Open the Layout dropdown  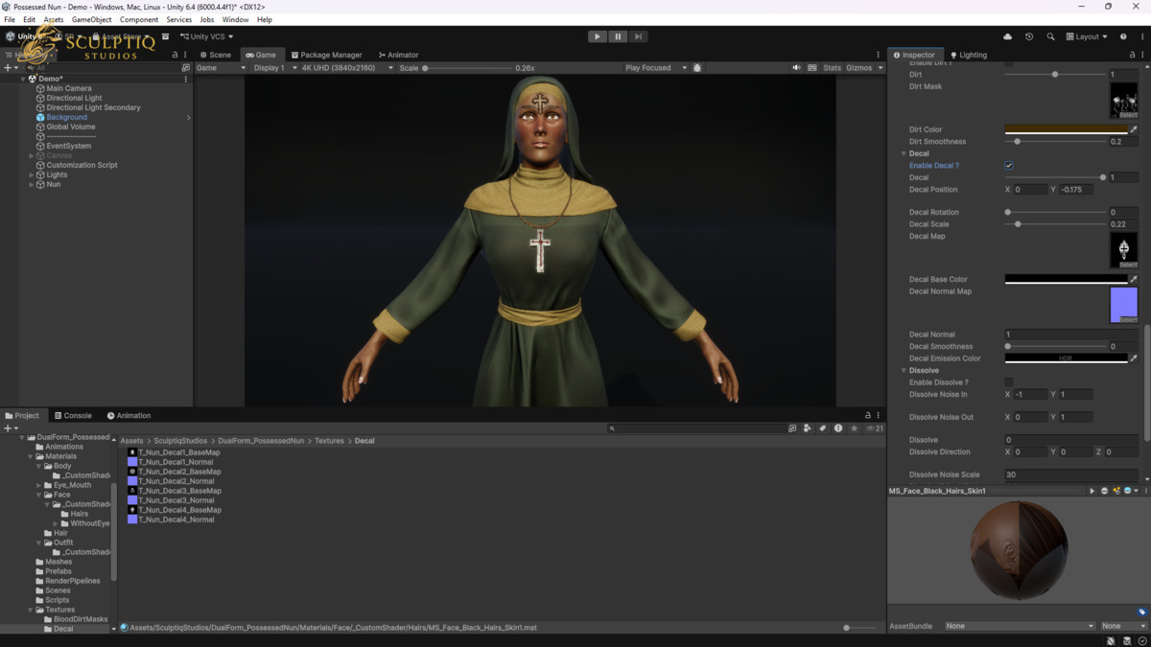[1087, 36]
